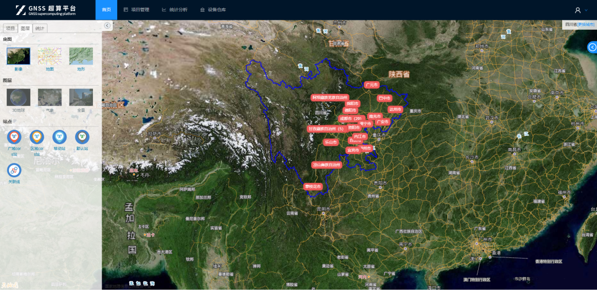Select the 地形 terrain basemap thumbnail
Image resolution: width=597 pixels, height=290 pixels.
tap(81, 56)
